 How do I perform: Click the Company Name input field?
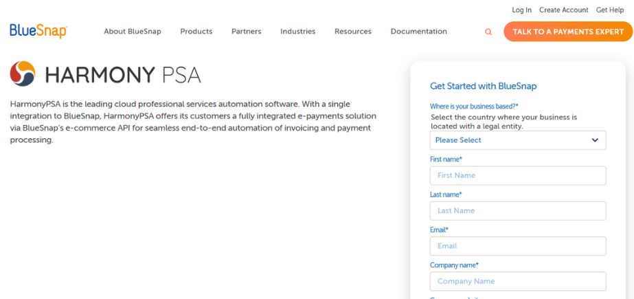(518, 281)
